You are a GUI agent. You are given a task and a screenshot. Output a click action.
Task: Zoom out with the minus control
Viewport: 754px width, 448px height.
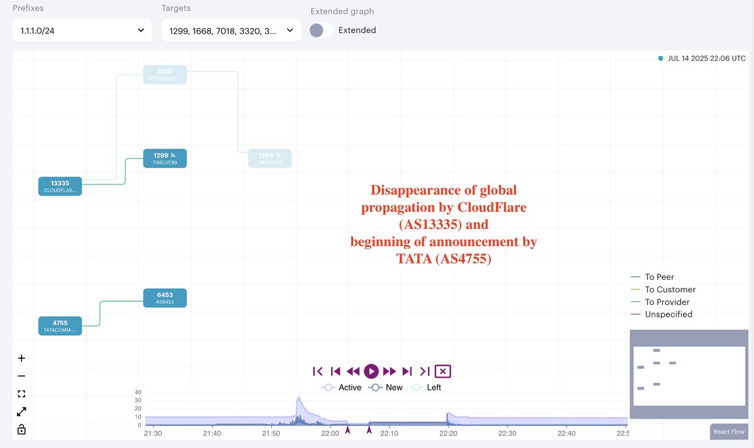point(21,376)
